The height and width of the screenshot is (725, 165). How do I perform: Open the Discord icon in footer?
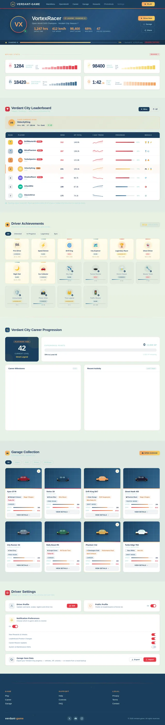[x=76, y=718]
